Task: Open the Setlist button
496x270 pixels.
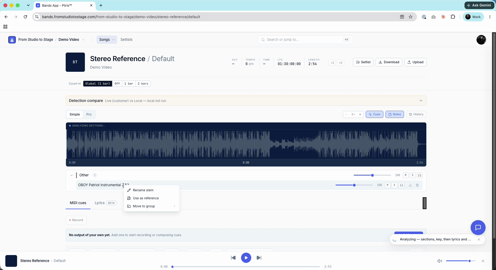Action: (x=363, y=62)
